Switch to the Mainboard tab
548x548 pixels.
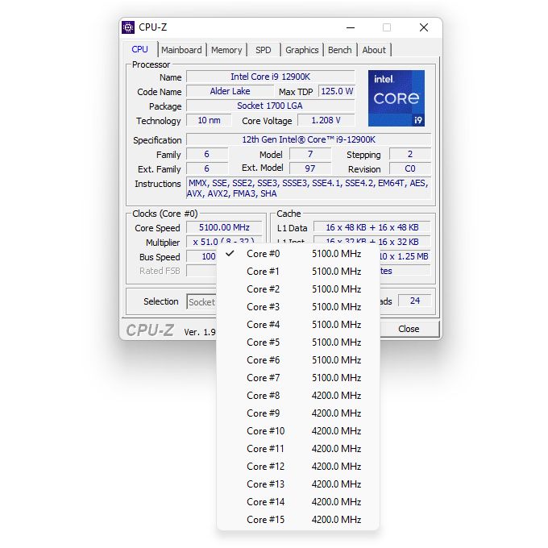coord(181,50)
